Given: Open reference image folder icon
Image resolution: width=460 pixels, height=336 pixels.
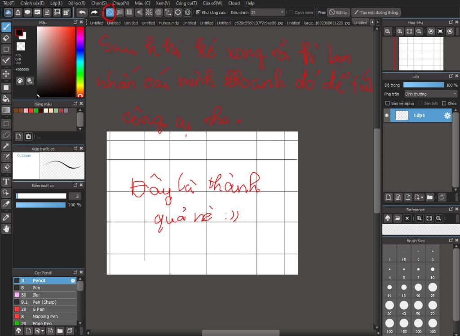Looking at the screenshot, I should tap(397, 218).
